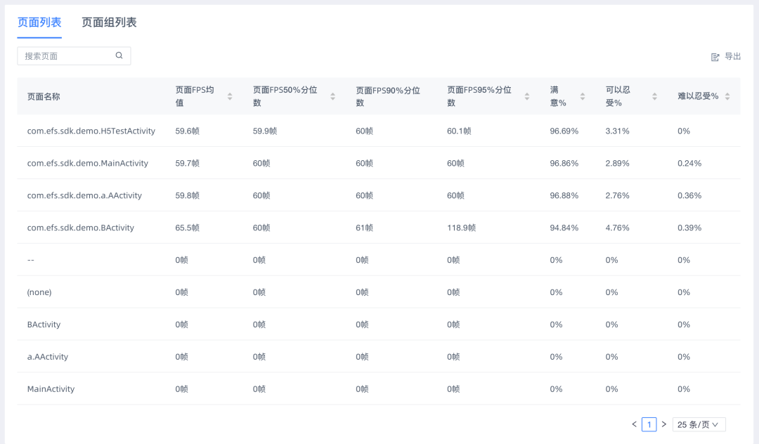Click the 0.36% intolerable value
759x444 pixels.
tap(689, 195)
